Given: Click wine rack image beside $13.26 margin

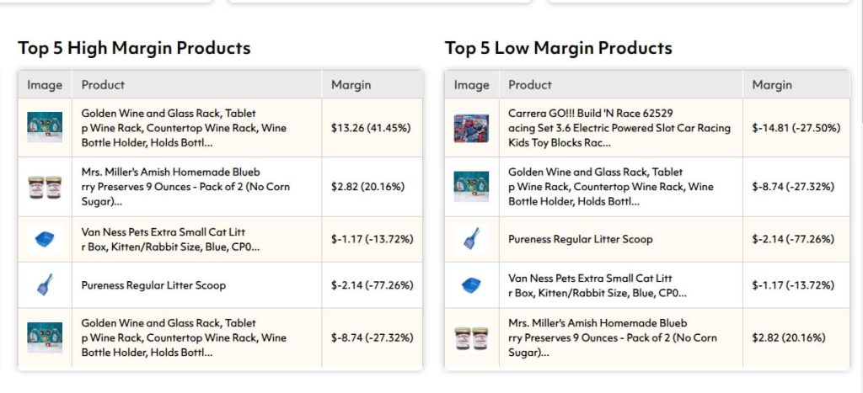Looking at the screenshot, I should click(x=45, y=128).
